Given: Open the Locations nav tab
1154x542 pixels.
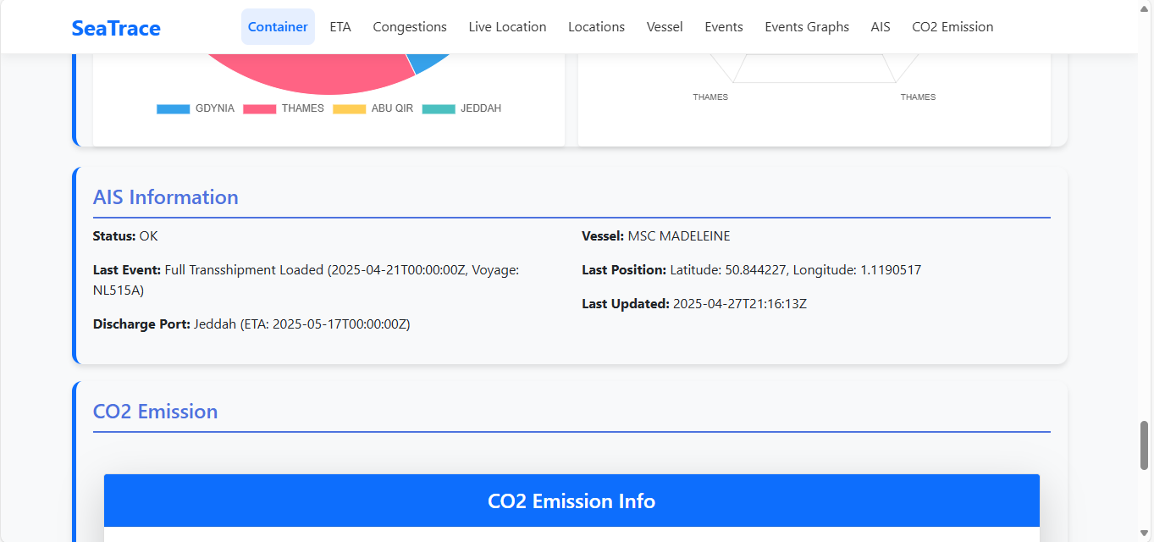Looking at the screenshot, I should coord(596,27).
